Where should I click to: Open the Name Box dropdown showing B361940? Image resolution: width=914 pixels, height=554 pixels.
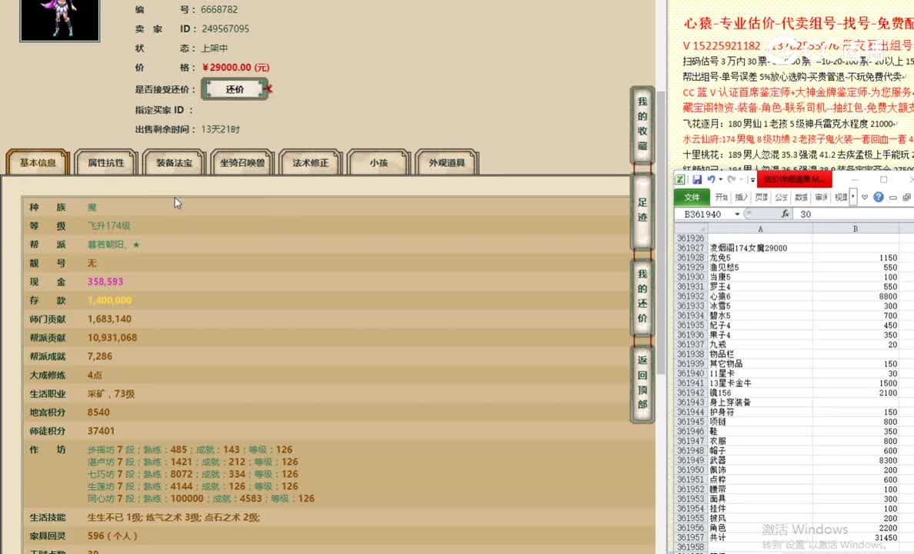pyautogui.click(x=737, y=213)
